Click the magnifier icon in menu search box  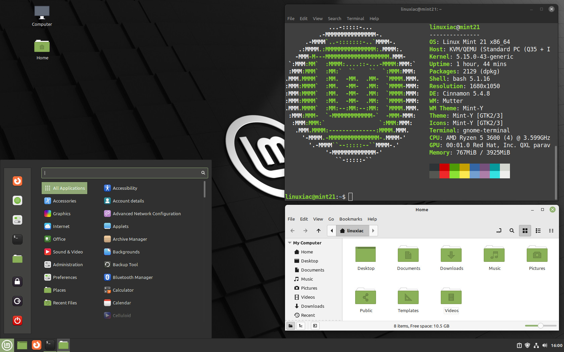(x=203, y=173)
